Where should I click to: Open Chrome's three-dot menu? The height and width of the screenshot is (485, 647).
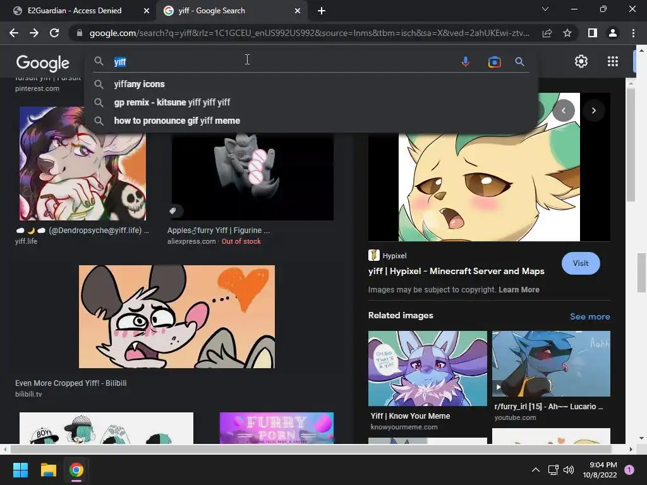tap(633, 33)
